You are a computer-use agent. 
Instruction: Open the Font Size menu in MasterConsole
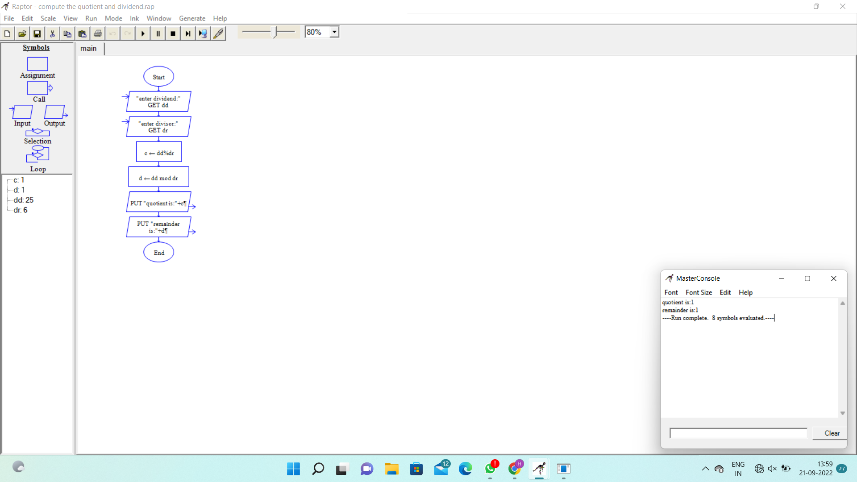699,292
